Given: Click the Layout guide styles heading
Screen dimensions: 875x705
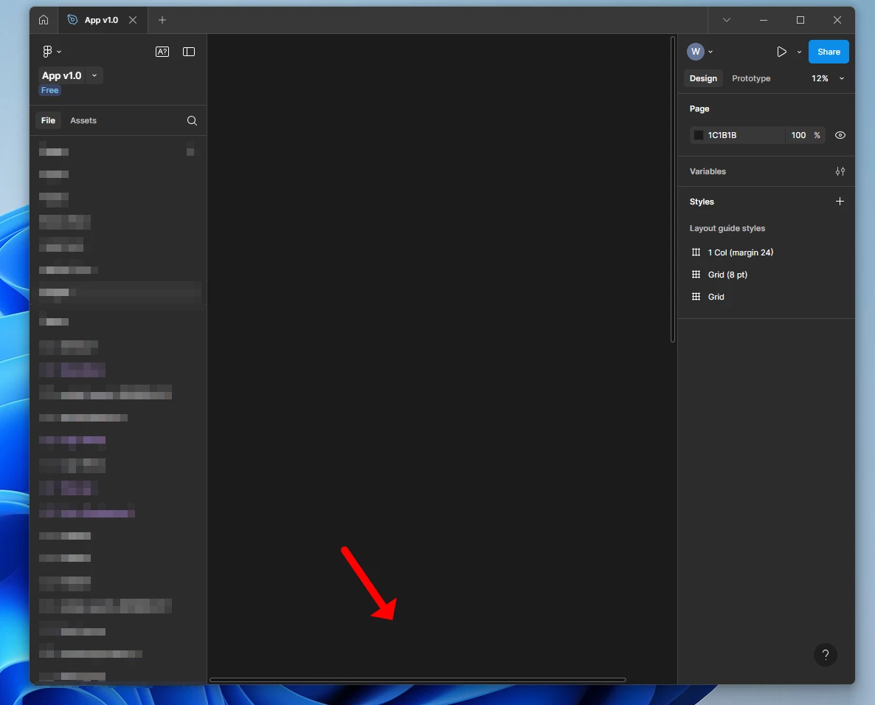Looking at the screenshot, I should (727, 228).
